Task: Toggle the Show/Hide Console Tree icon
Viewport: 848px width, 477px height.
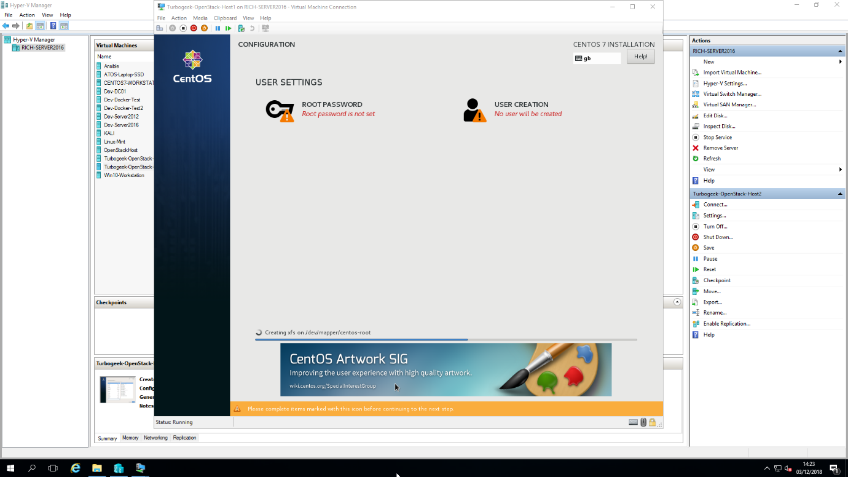Action: 40,26
